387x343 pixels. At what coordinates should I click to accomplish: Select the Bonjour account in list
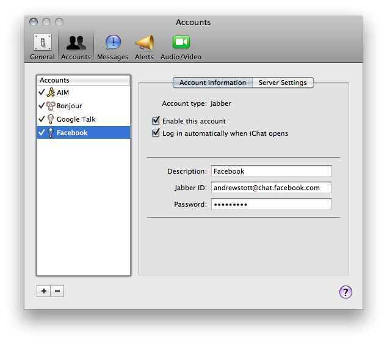coord(69,106)
